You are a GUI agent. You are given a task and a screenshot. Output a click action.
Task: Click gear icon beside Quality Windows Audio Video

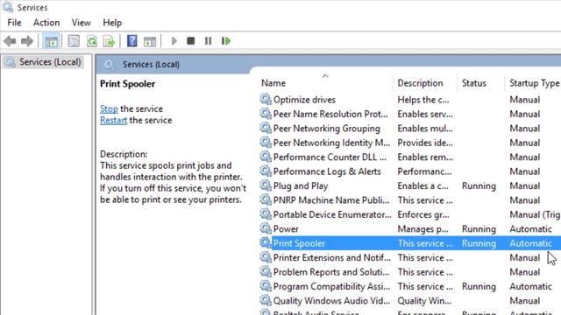pyautogui.click(x=266, y=300)
